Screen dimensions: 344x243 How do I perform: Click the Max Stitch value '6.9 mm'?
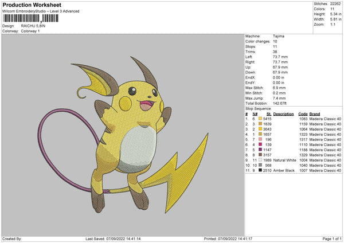tap(279, 88)
